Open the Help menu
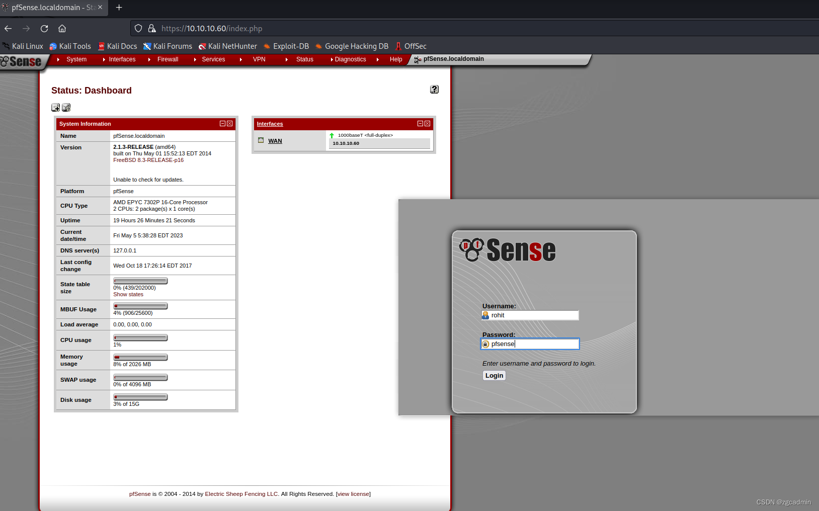The width and height of the screenshot is (819, 511). click(396, 59)
